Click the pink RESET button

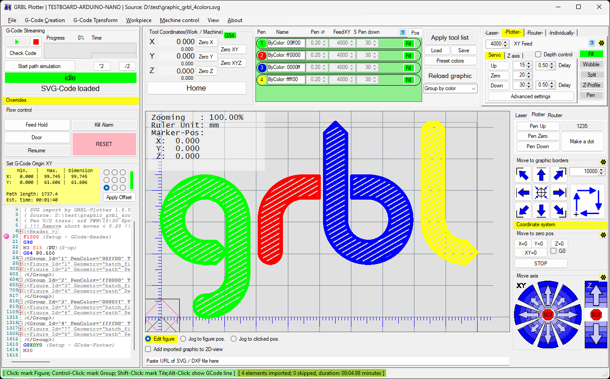click(x=104, y=144)
